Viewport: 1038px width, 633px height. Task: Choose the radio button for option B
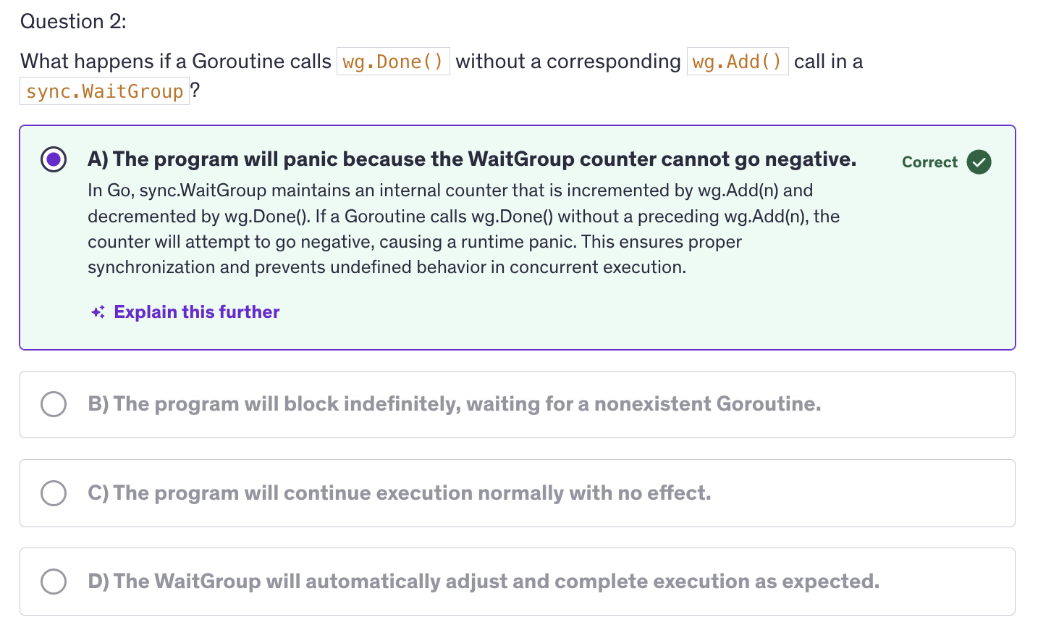click(x=54, y=404)
